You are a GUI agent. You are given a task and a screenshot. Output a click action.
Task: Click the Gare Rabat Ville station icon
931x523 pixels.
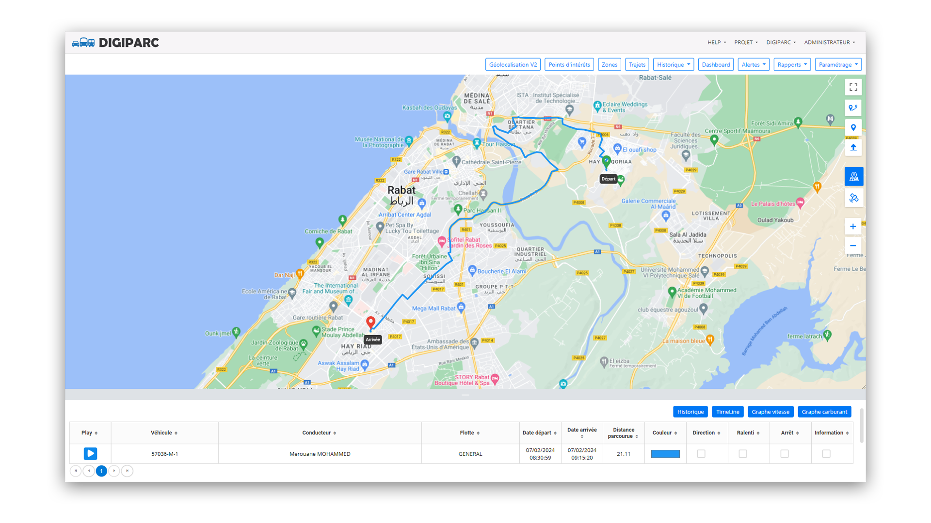coord(446,172)
